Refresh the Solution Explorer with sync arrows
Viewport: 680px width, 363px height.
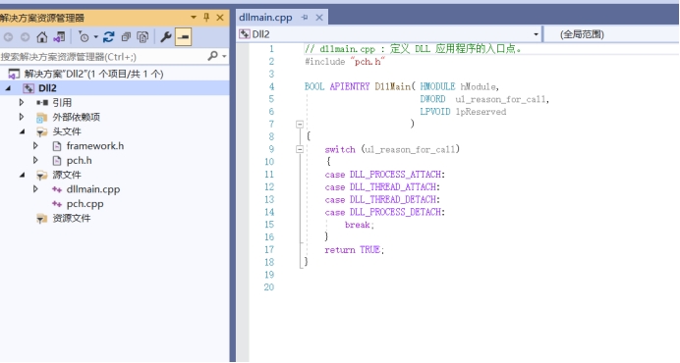(x=108, y=37)
